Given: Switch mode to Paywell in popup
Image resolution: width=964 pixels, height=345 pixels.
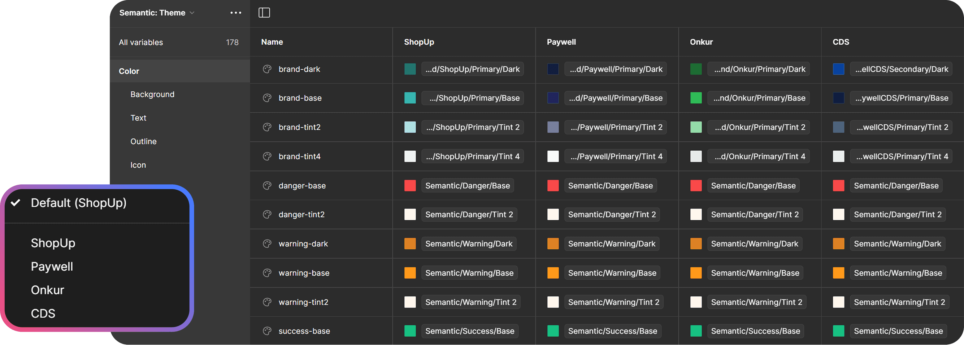Looking at the screenshot, I should (x=52, y=266).
